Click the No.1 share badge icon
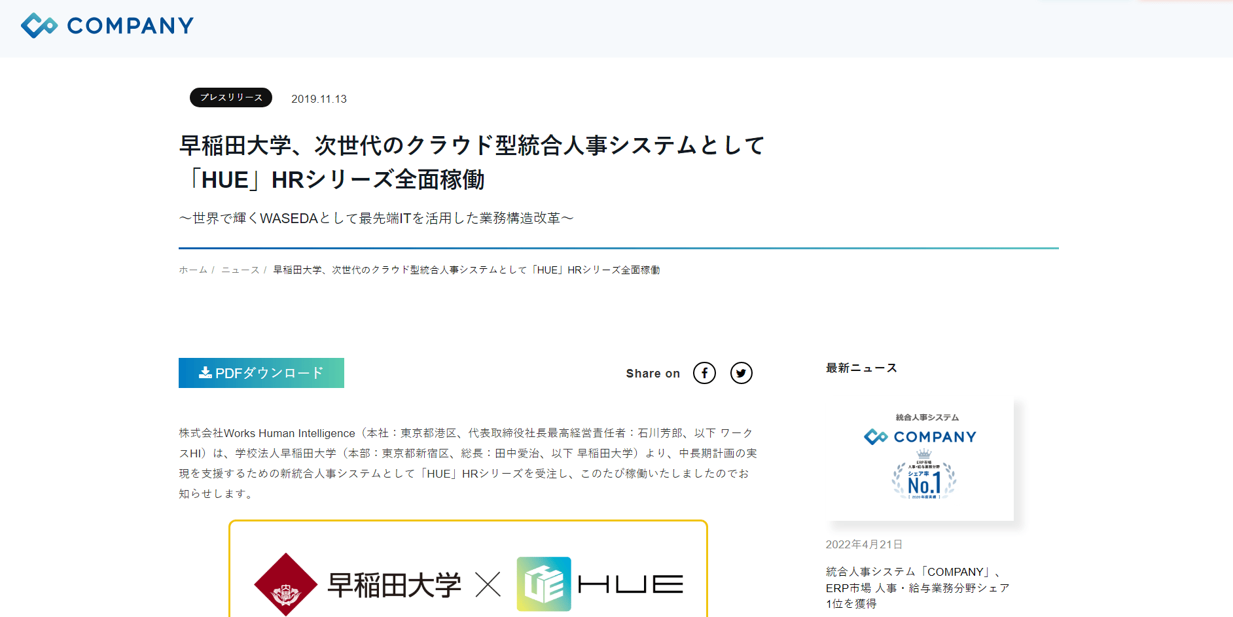 pos(923,476)
